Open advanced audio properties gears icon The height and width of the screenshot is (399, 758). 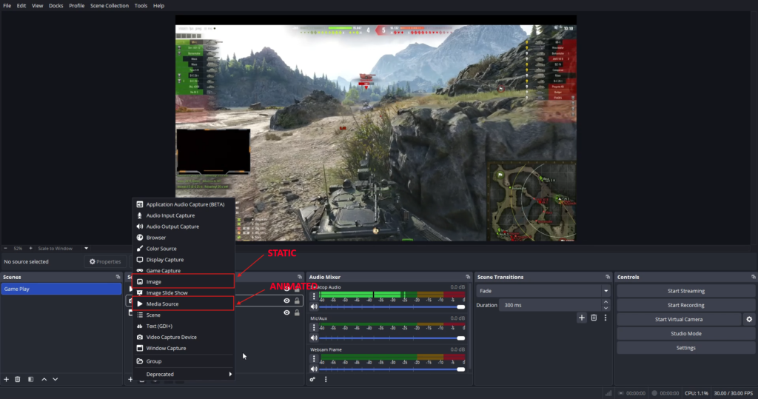coord(313,380)
